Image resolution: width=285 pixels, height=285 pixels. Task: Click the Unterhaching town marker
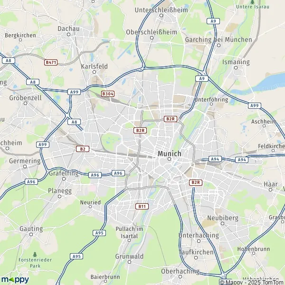tap(199, 241)
